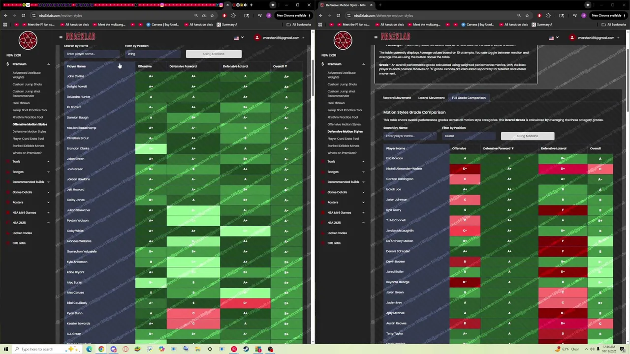
Task: Click NBA2KLAB atom logo in right window
Action: click(343, 40)
